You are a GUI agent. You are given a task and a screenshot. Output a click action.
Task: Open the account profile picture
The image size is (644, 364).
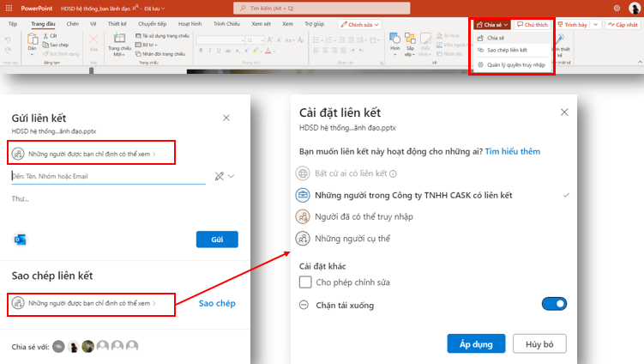tap(635, 8)
